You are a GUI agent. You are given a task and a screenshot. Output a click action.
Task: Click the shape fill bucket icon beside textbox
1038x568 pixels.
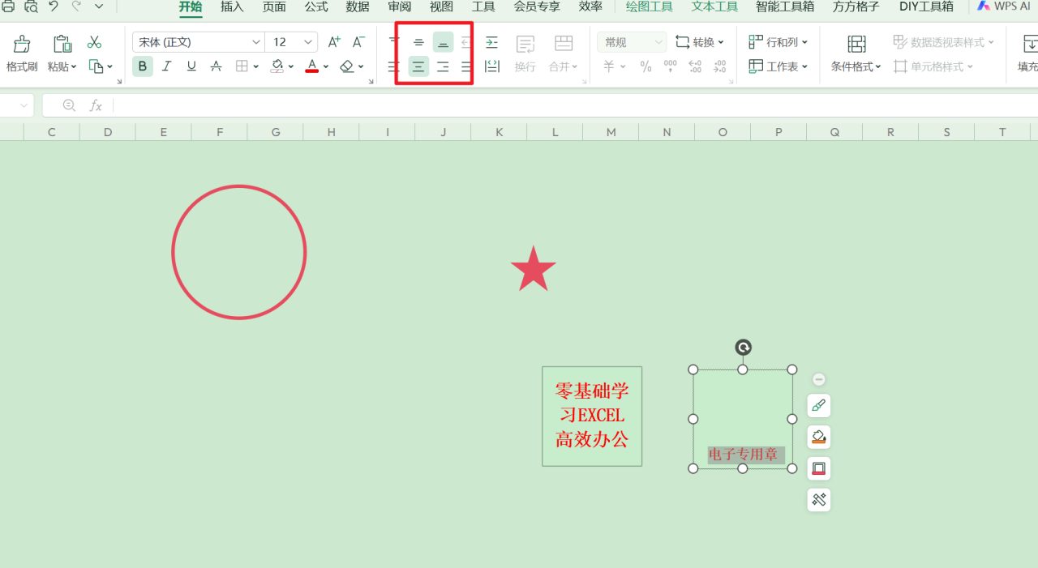819,438
